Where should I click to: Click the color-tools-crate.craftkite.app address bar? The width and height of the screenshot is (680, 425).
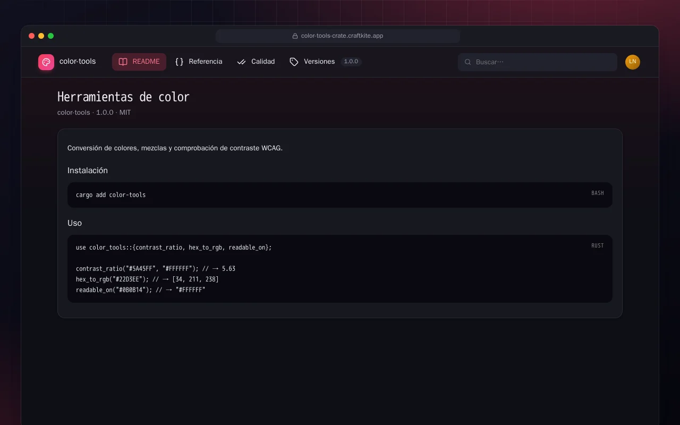point(338,36)
